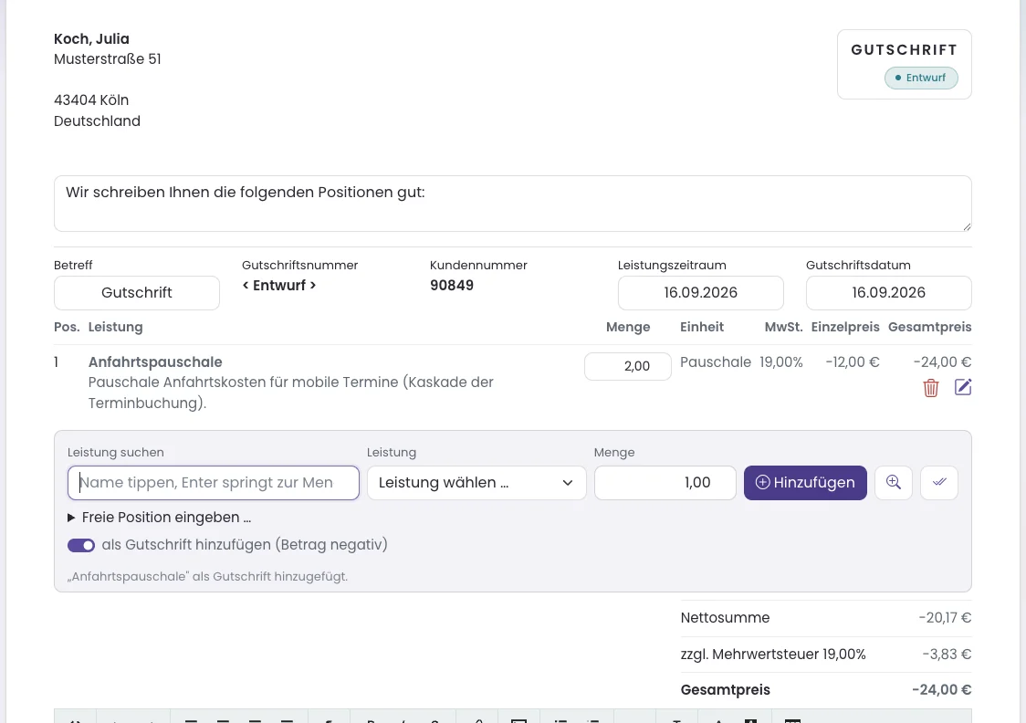Viewport: 1026px width, 723px height.
Task: Click the 'Deutschland' country line
Action: pyautogui.click(x=97, y=121)
